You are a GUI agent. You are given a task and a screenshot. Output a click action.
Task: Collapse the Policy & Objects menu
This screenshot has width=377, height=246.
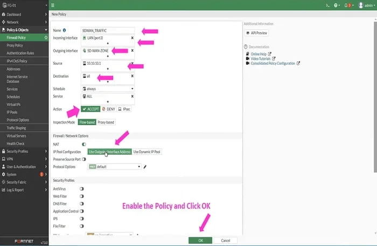[24, 30]
